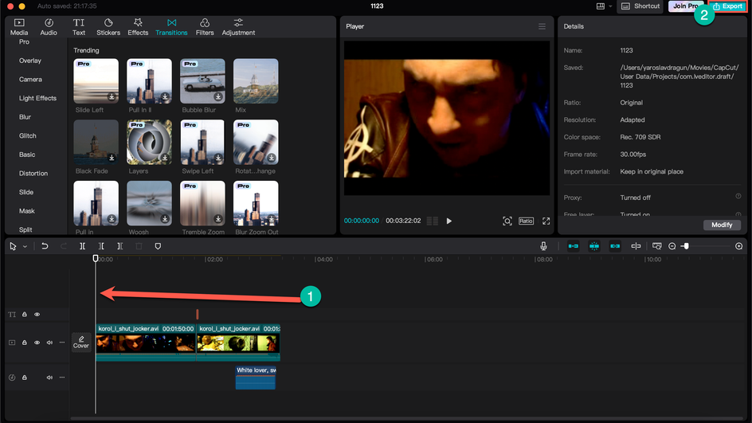
Task: Select the Distortion transition category
Action: (x=33, y=173)
